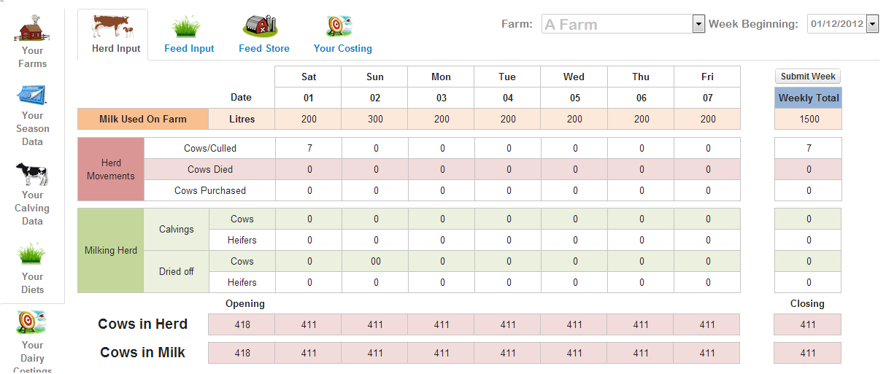Click the Feed Store barn icon
Screen dimensions: 886x374
(261, 26)
